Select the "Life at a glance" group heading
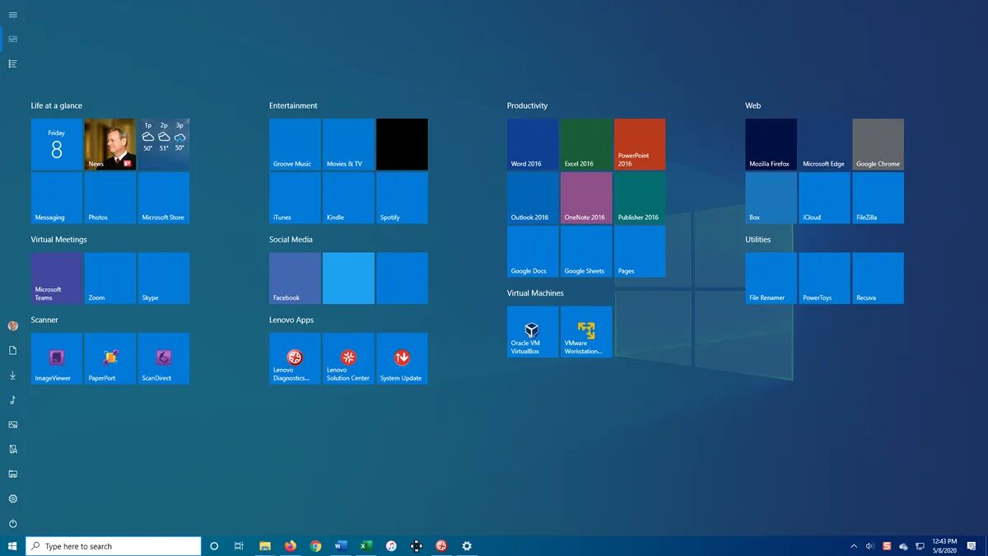Viewport: 988px width, 556px height. tap(57, 105)
